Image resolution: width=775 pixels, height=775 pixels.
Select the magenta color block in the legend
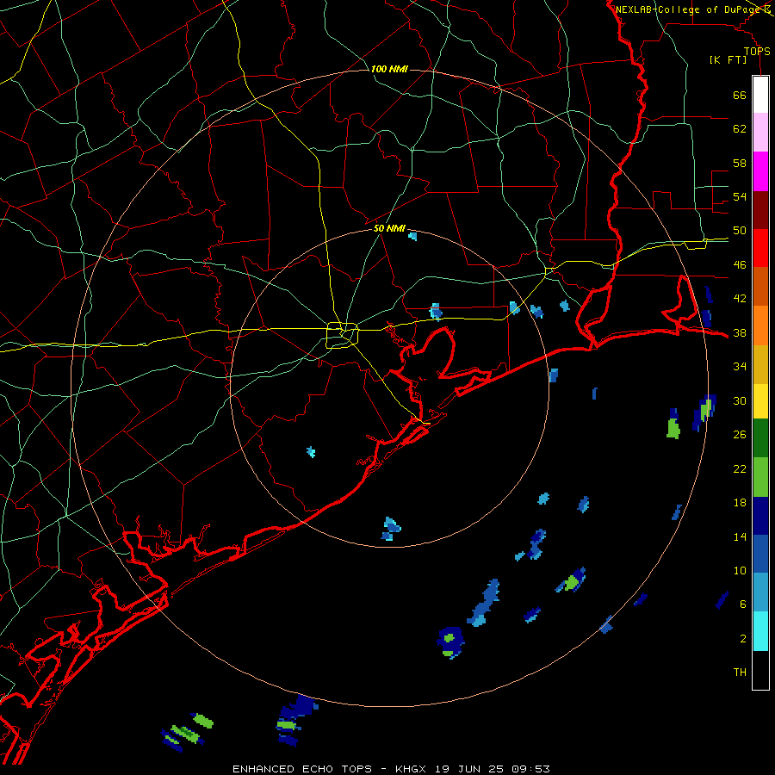pyautogui.click(x=760, y=171)
